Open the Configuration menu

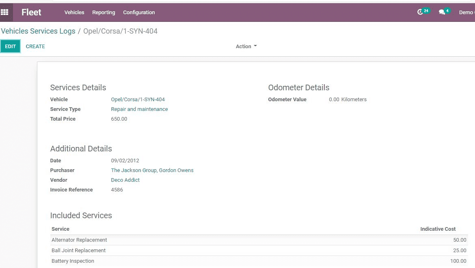point(139,13)
